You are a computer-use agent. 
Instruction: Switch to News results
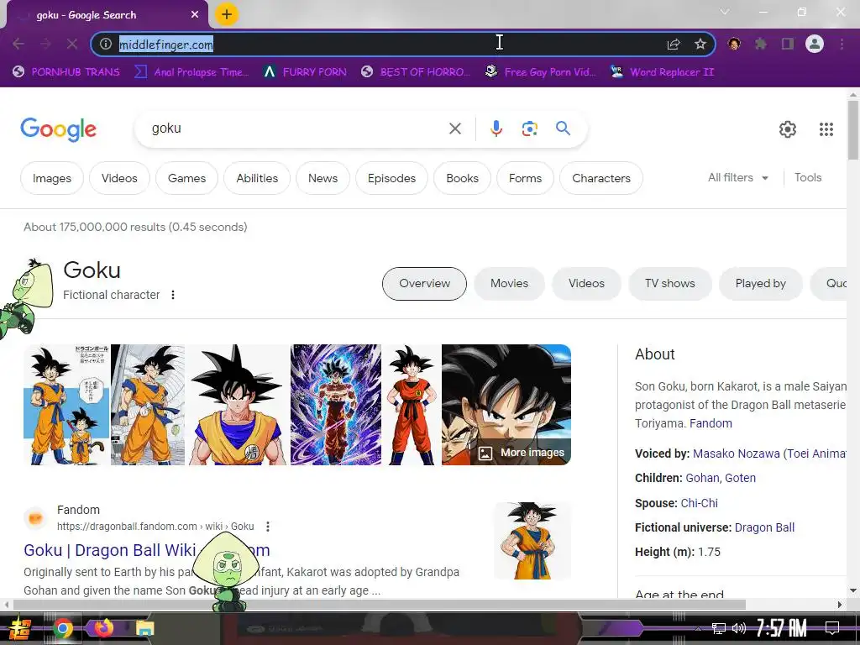coord(322,178)
